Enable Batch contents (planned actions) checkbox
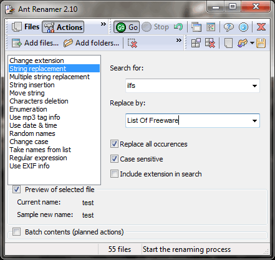Viewport: 275px width, 260px height. pos(16,232)
